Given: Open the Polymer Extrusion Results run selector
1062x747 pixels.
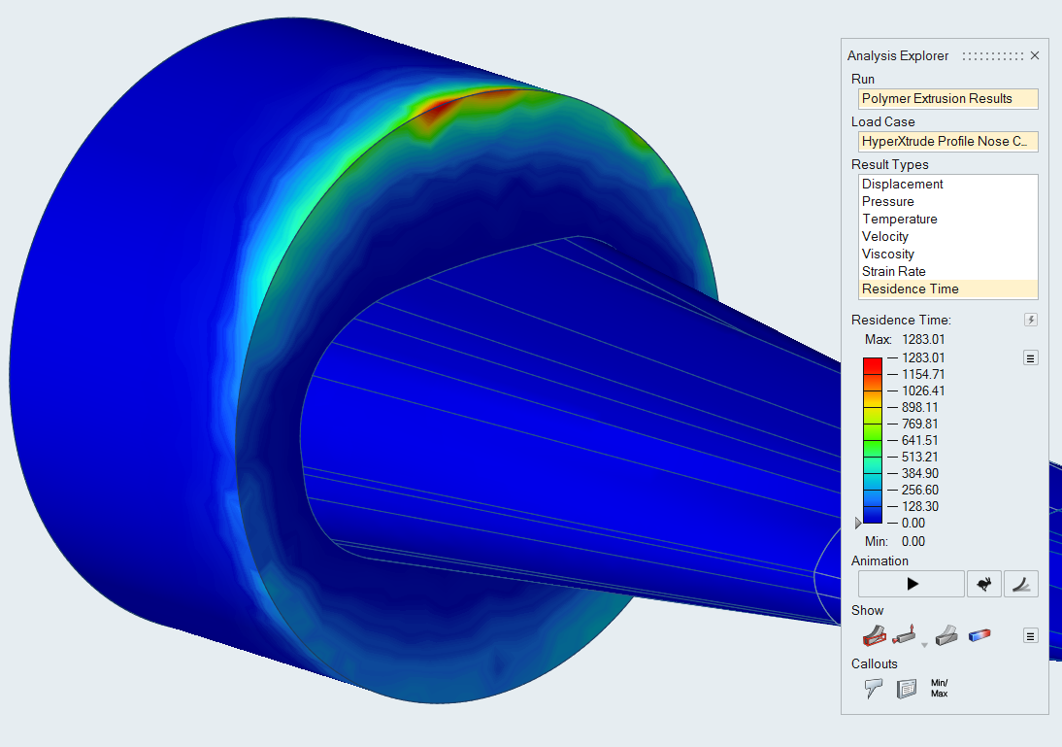Looking at the screenshot, I should tap(948, 99).
